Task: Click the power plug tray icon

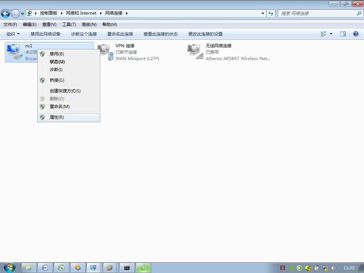Action: pos(316,268)
